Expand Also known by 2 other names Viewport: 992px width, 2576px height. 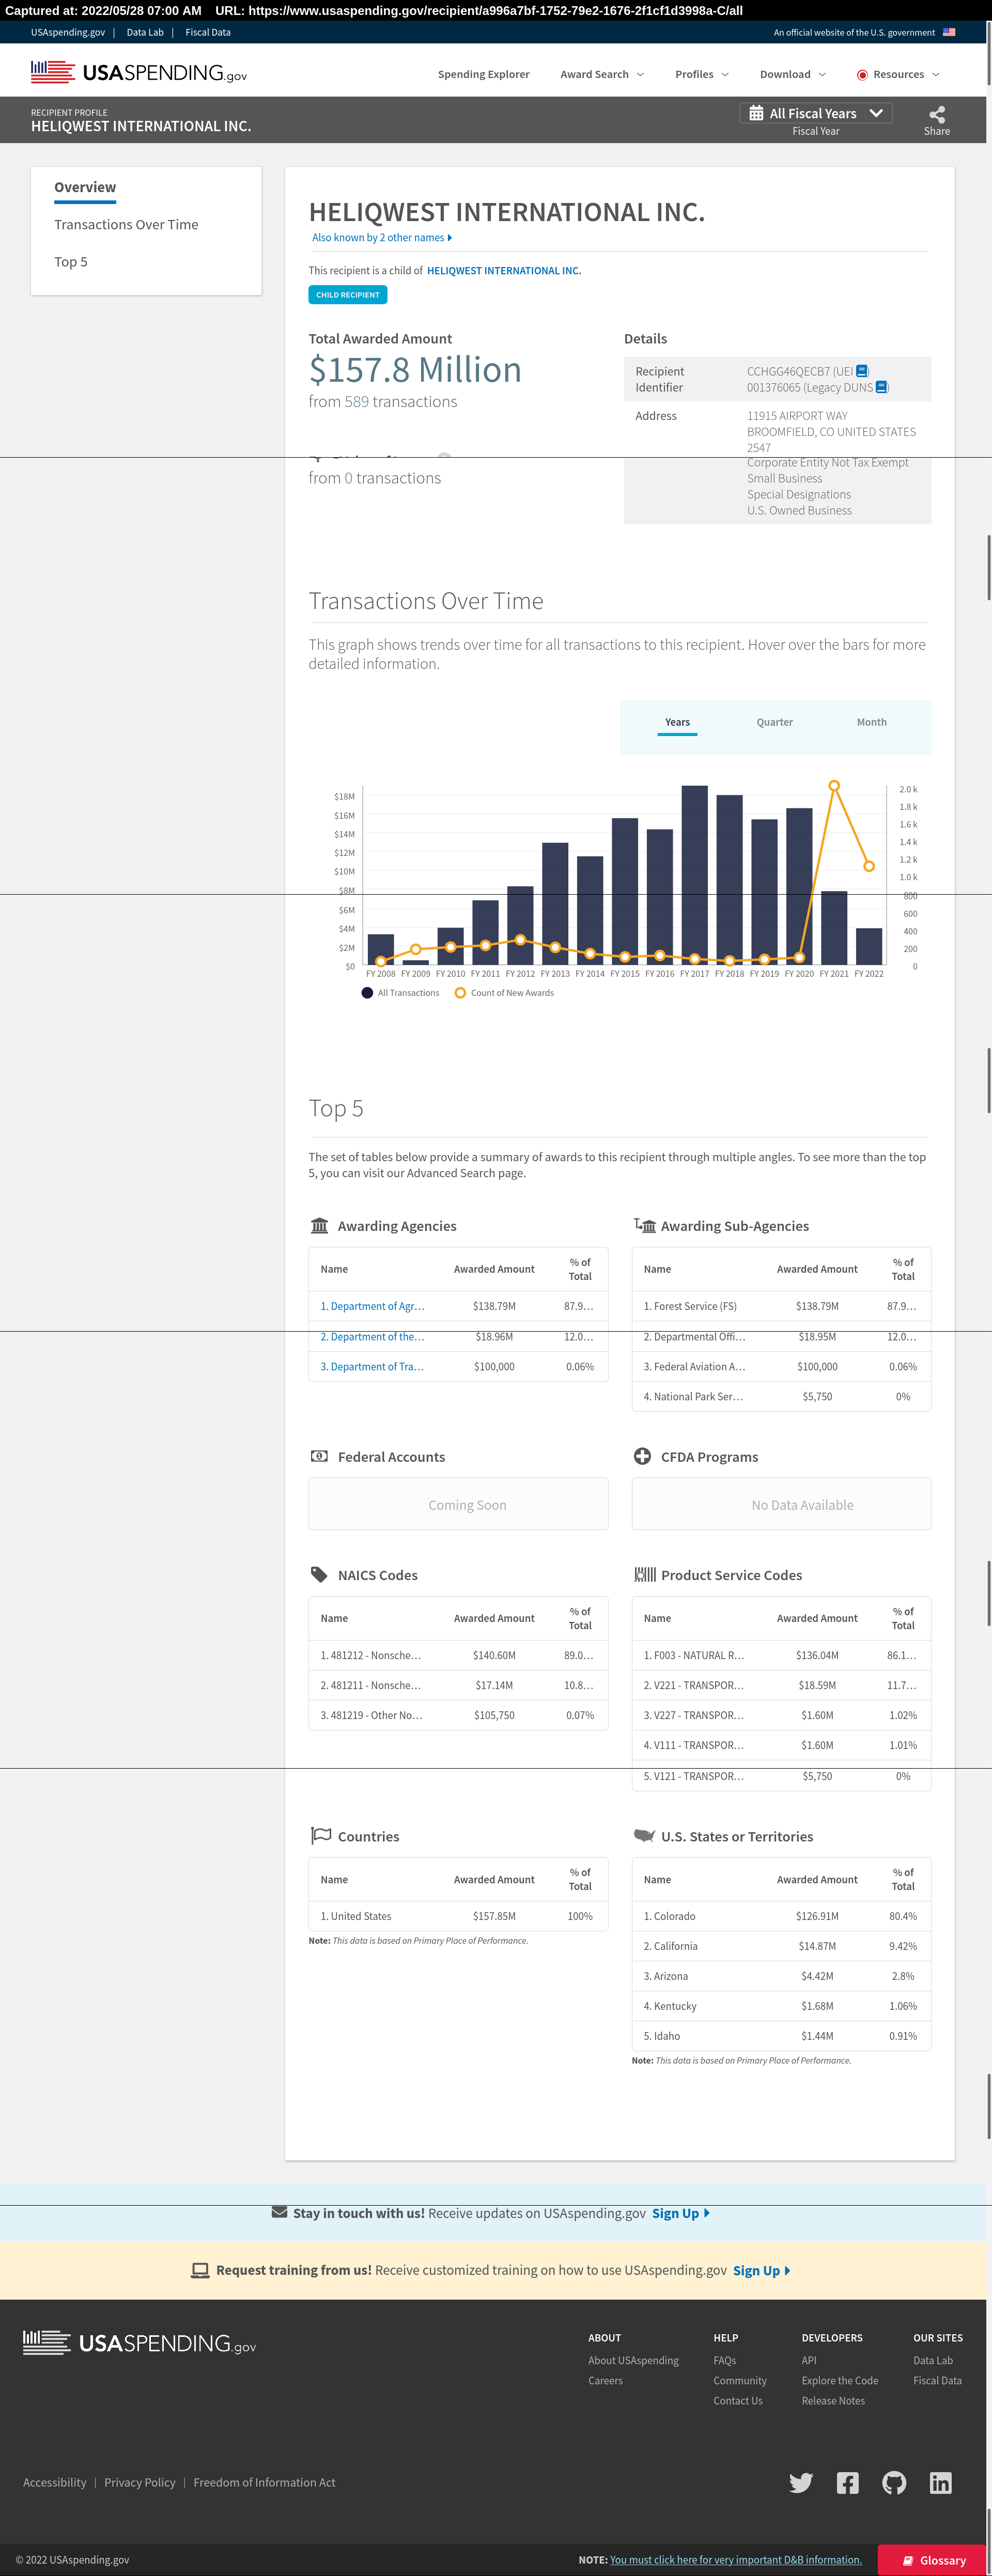382,238
